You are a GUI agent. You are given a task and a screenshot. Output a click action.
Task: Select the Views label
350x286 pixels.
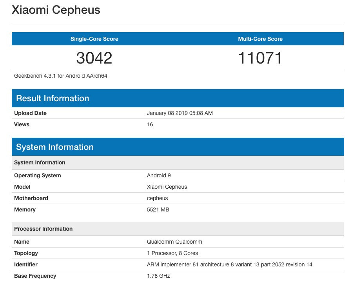pyautogui.click(x=22, y=124)
